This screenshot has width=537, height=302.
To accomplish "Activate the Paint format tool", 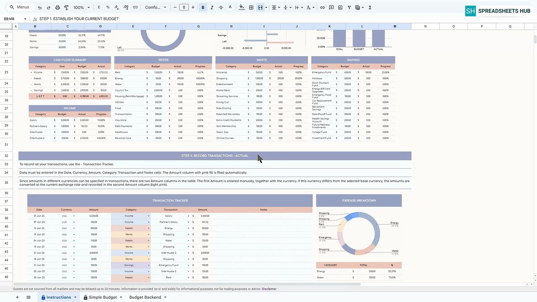I will tap(66, 8).
